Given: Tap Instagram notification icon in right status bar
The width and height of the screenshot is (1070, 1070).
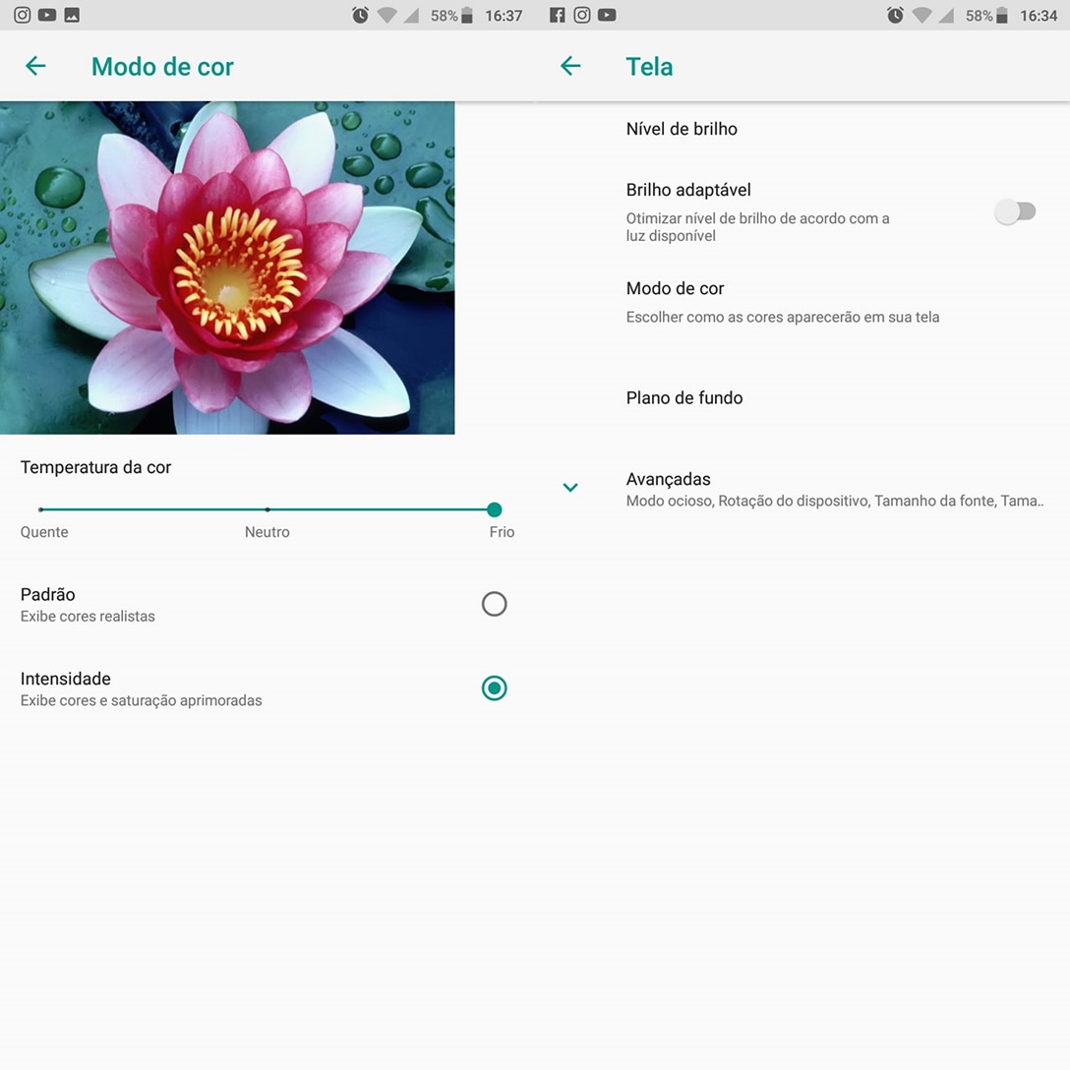Looking at the screenshot, I should click(x=582, y=15).
